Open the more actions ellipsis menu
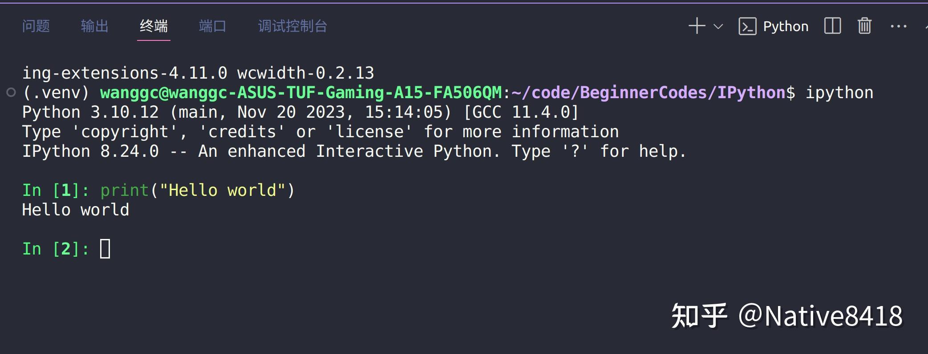 click(898, 26)
